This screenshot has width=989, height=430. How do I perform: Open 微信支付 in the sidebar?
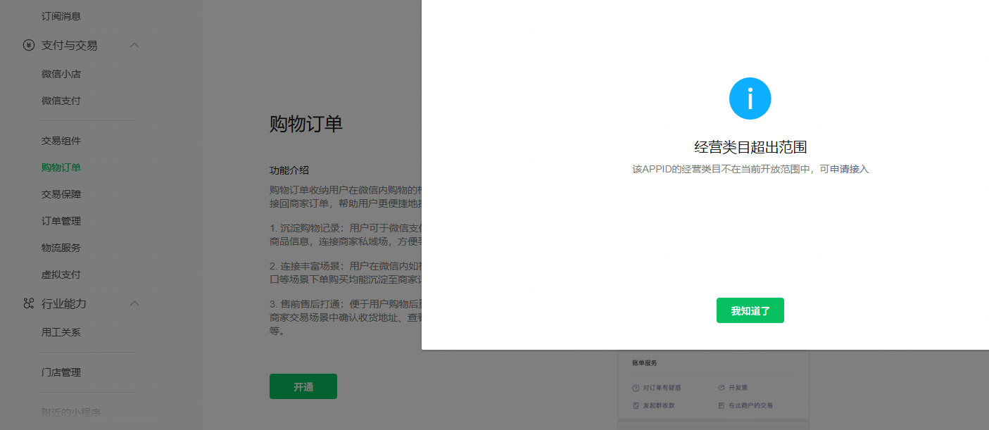tap(61, 101)
